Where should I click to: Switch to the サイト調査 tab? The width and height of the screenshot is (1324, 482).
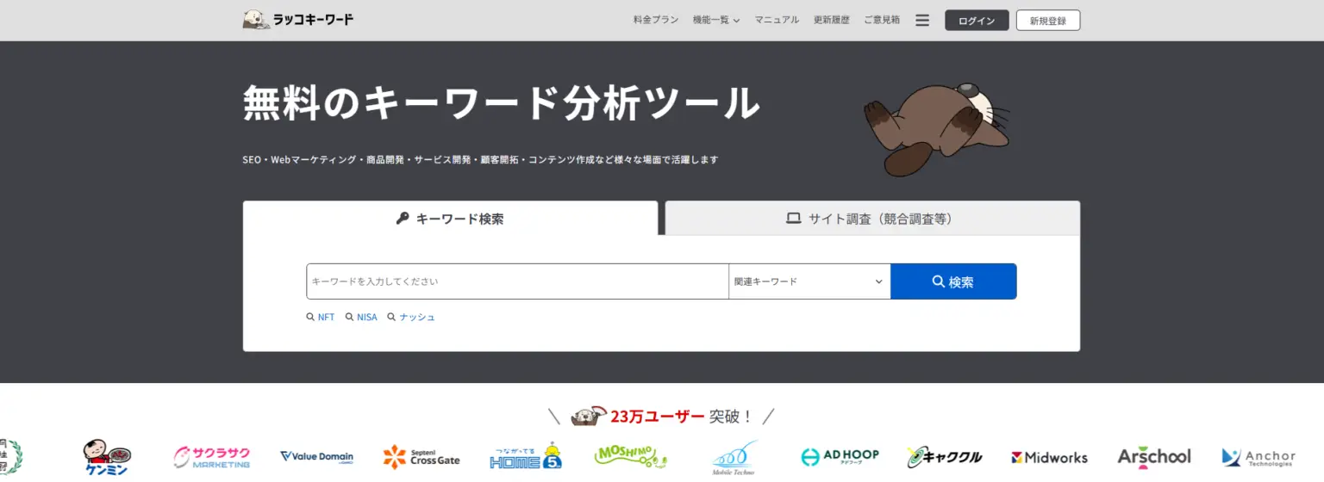pyautogui.click(x=871, y=219)
